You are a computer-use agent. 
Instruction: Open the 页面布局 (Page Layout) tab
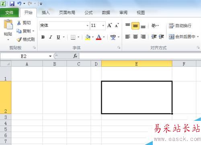(67, 12)
